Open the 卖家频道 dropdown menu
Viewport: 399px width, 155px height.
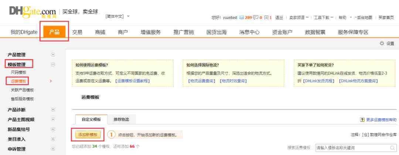click(x=299, y=18)
